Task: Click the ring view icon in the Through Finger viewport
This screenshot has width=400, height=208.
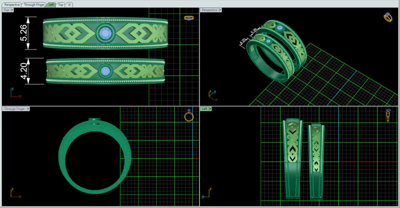Action: (x=189, y=116)
